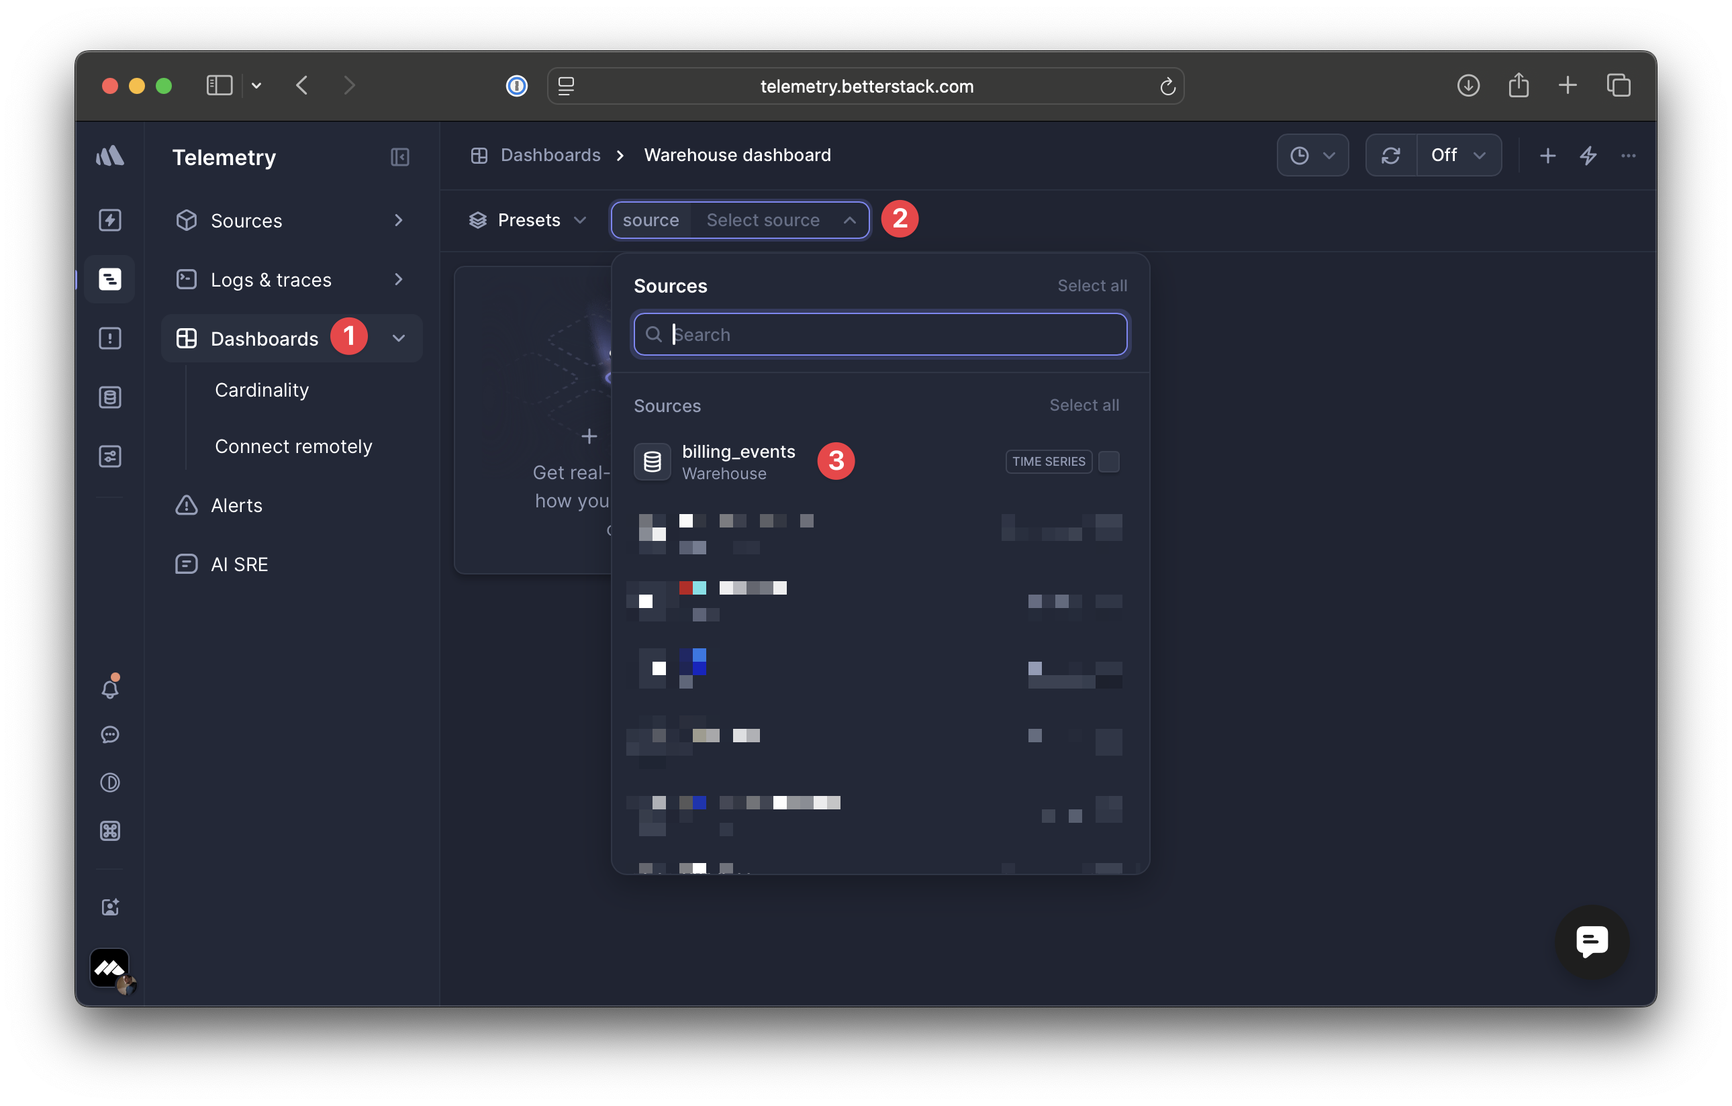
Task: Click the keyboard shortcuts command icon
Action: tap(110, 831)
